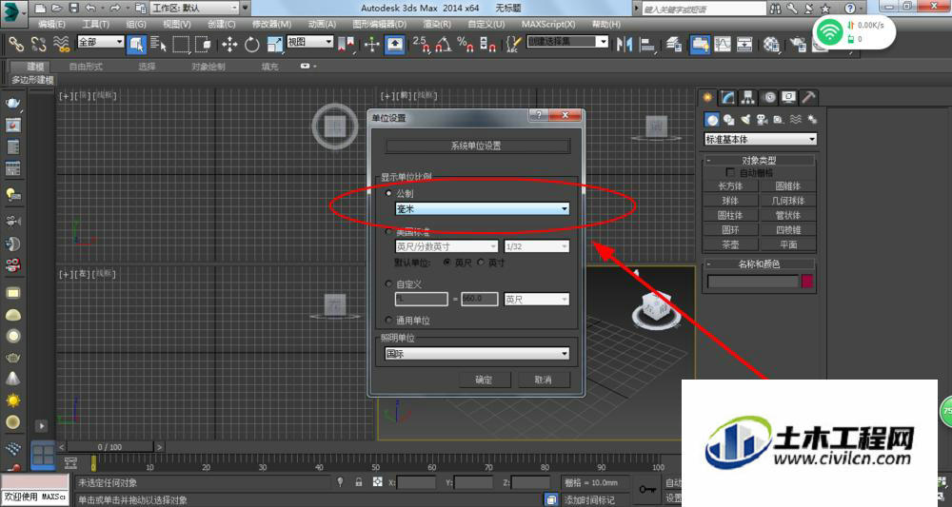Click the 系统单位设置 button
This screenshot has width=952, height=507.
[477, 146]
